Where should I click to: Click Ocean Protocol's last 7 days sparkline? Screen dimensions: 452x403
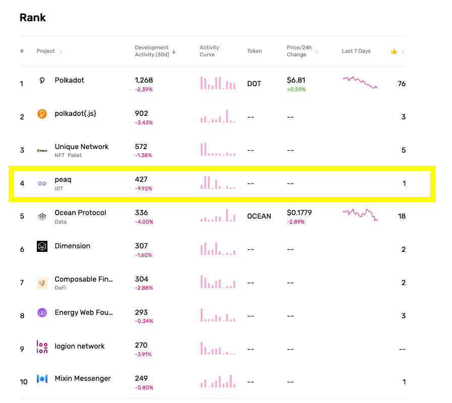[360, 215]
